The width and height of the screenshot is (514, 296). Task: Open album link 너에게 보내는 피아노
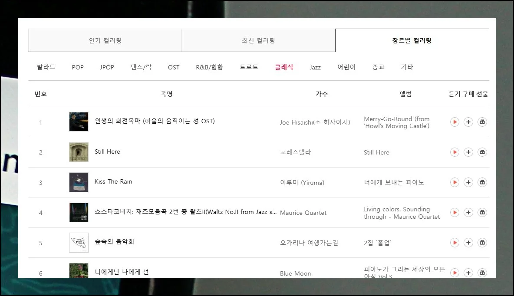pos(394,183)
